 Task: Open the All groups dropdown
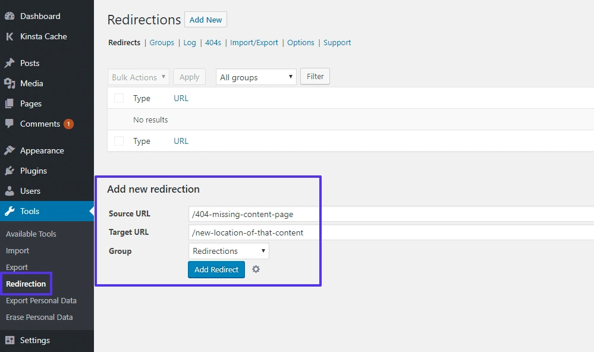coord(256,77)
